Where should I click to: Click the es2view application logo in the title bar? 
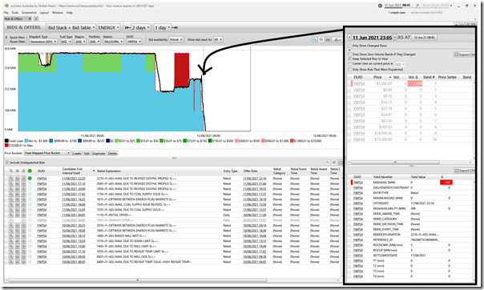6,6
